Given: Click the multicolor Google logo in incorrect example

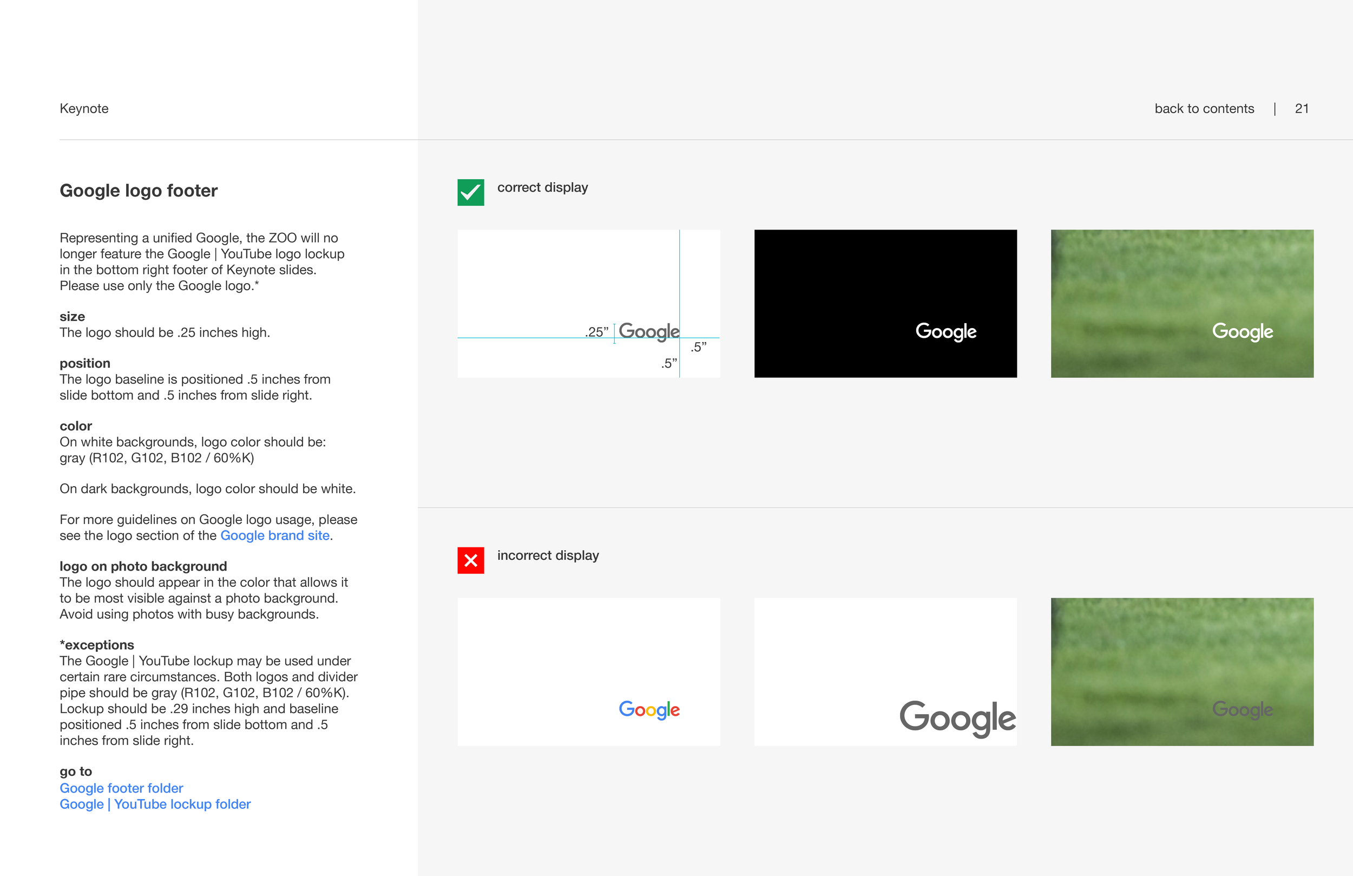Looking at the screenshot, I should coord(649,709).
